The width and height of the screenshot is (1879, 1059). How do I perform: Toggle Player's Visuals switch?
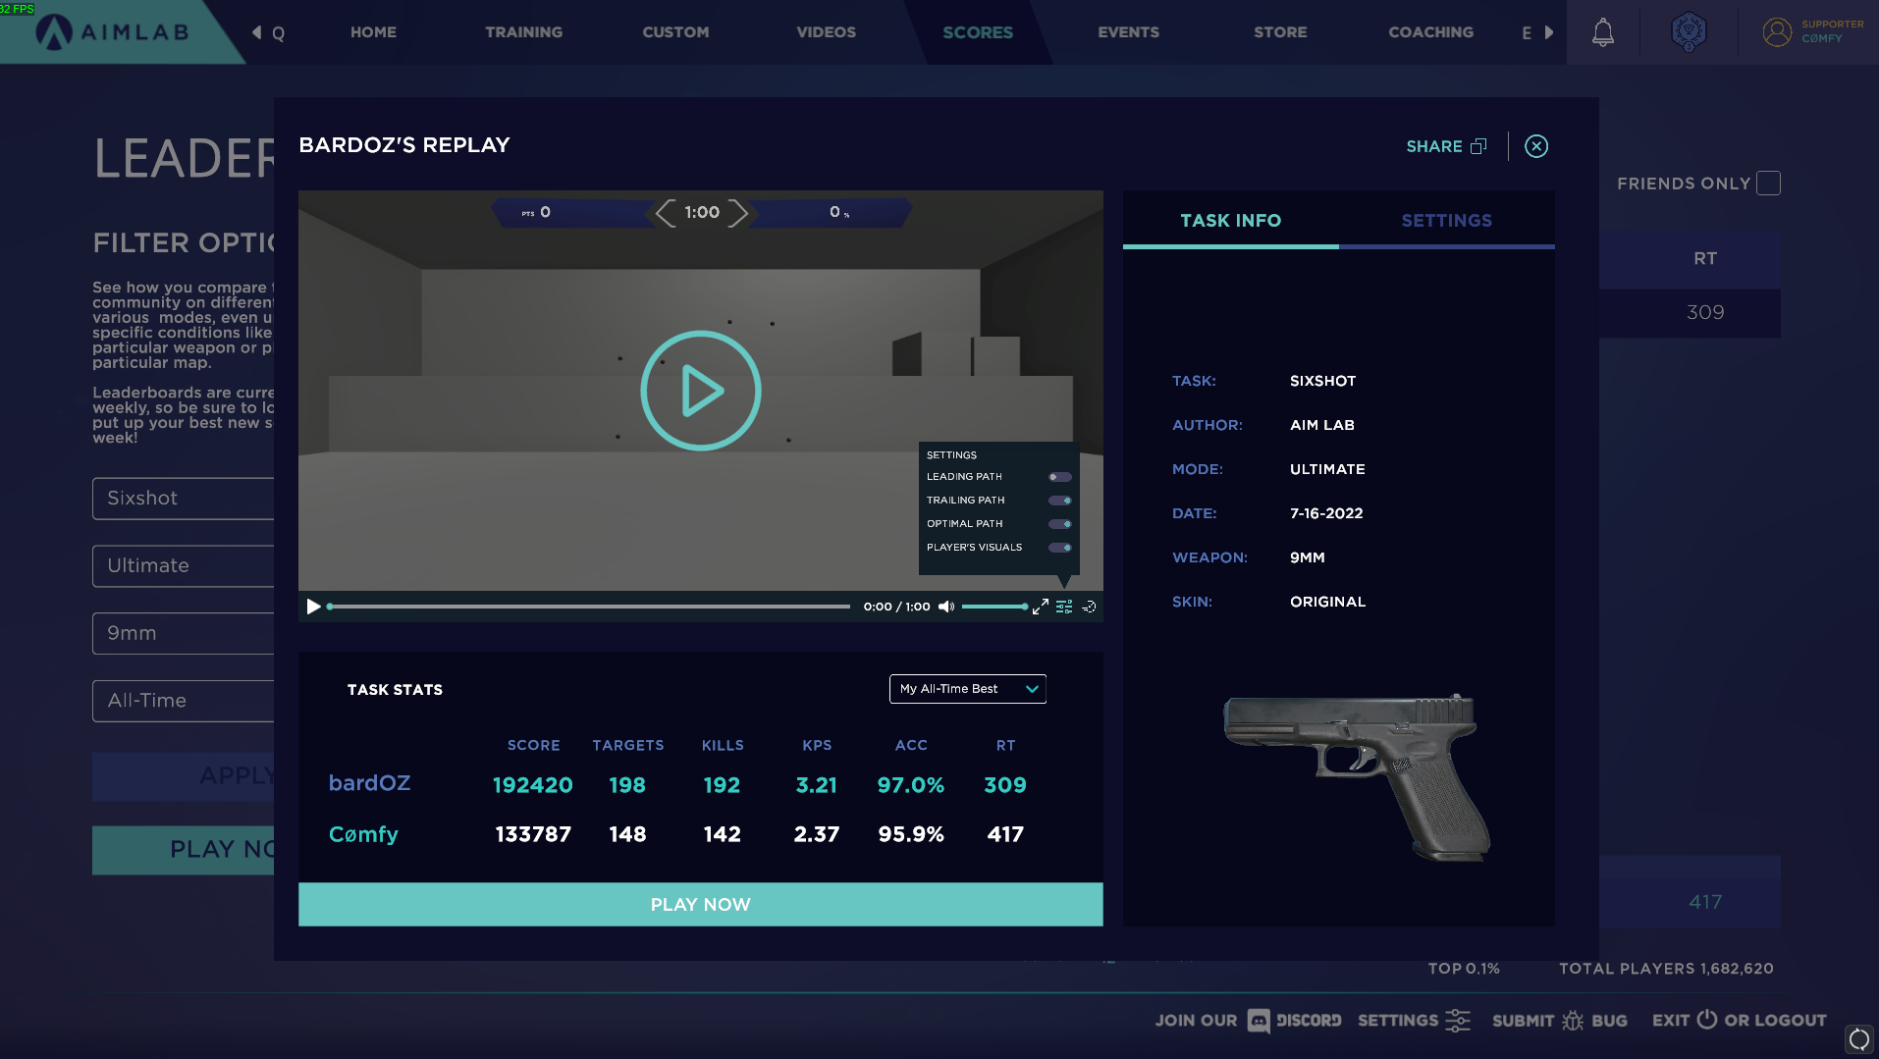pos(1059,548)
